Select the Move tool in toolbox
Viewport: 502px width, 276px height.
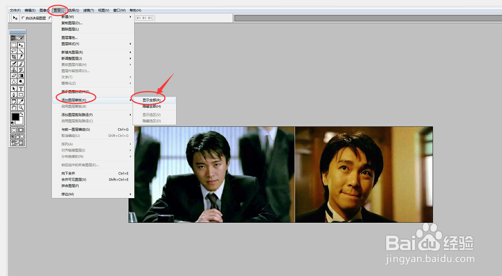(x=21, y=45)
